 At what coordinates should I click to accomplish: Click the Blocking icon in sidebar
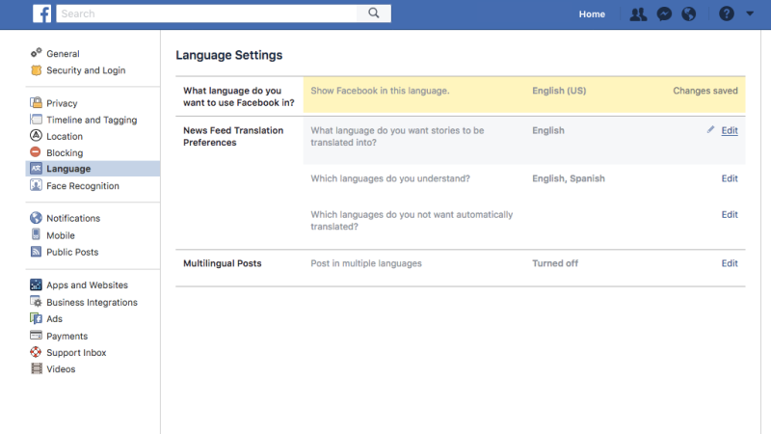[37, 152]
